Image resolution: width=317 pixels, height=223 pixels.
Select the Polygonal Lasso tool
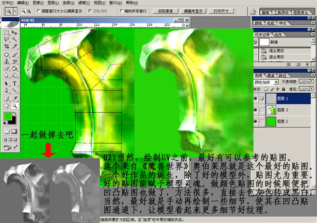coord(7,39)
